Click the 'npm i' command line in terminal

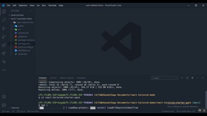pyautogui.click(x=43, y=105)
